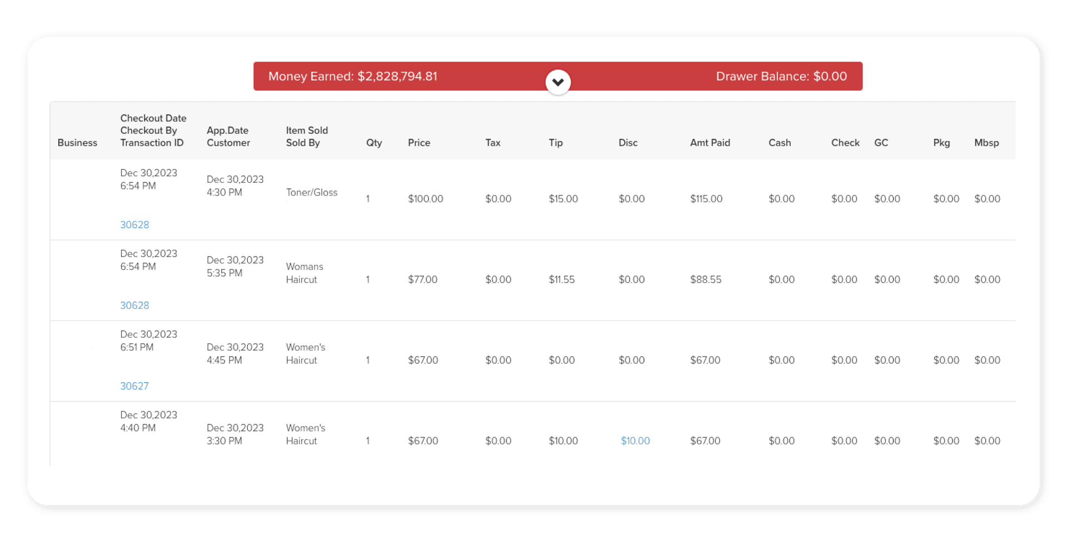This screenshot has height=542, width=1067.
Task: Click the Checkout Date column header
Action: (153, 118)
